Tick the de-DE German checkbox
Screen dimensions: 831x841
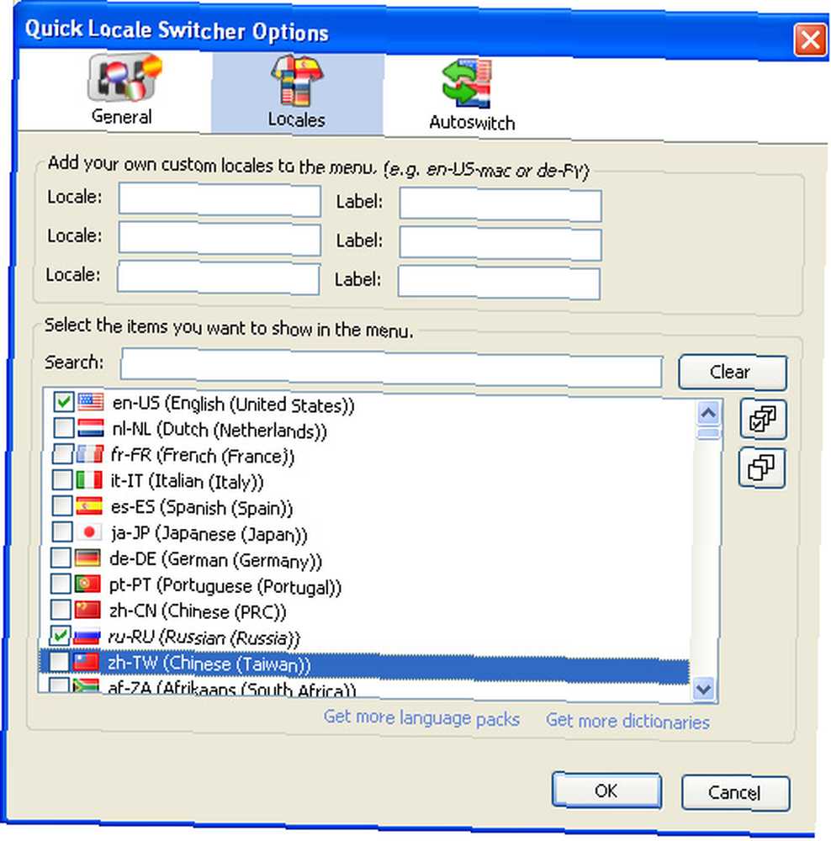pos(61,558)
